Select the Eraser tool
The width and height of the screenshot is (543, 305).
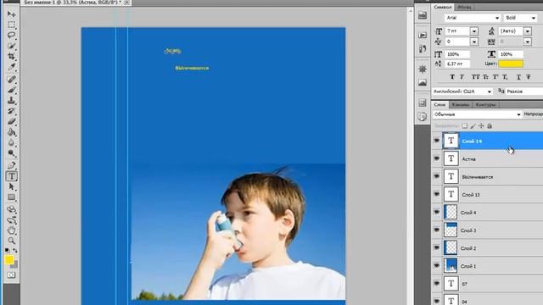click(x=11, y=121)
